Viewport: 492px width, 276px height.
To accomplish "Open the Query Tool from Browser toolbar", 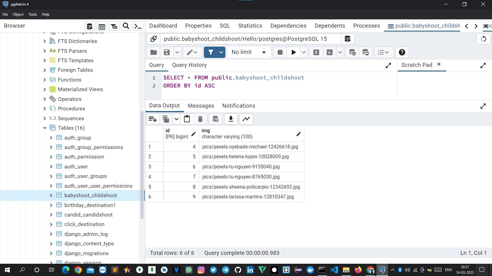I will tap(89, 26).
